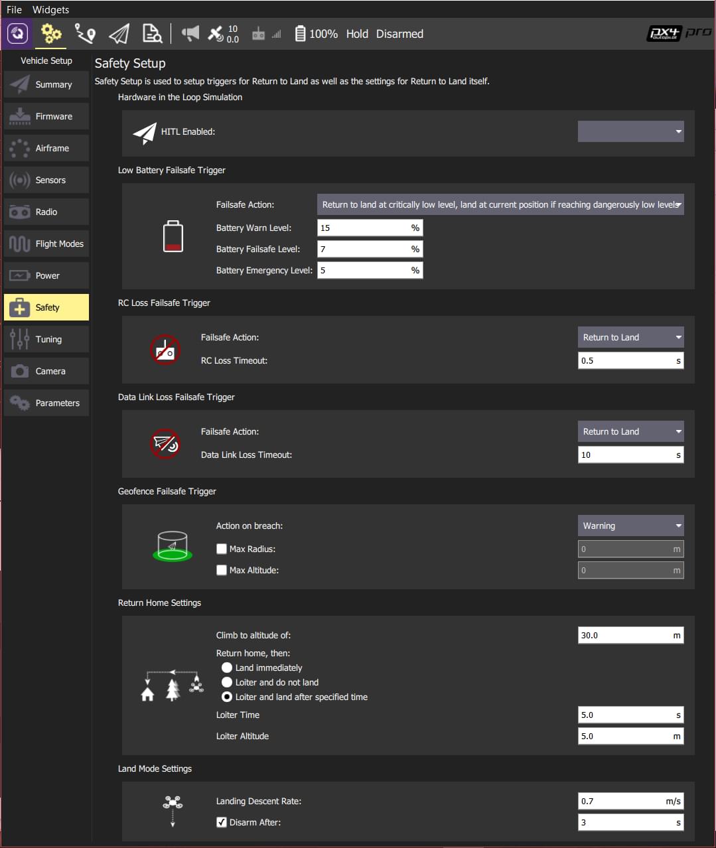Expand the Geofence Action on breach dropdown
Image resolution: width=716 pixels, height=848 pixels.
click(x=630, y=526)
